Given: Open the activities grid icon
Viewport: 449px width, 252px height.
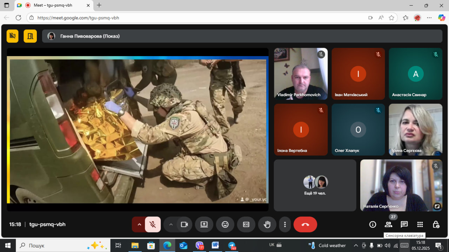Looking at the screenshot, I should click(420, 224).
